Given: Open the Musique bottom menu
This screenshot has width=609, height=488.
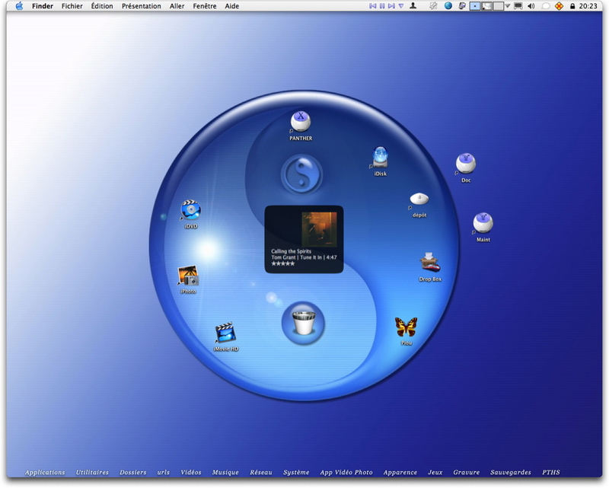Looking at the screenshot, I should (225, 473).
